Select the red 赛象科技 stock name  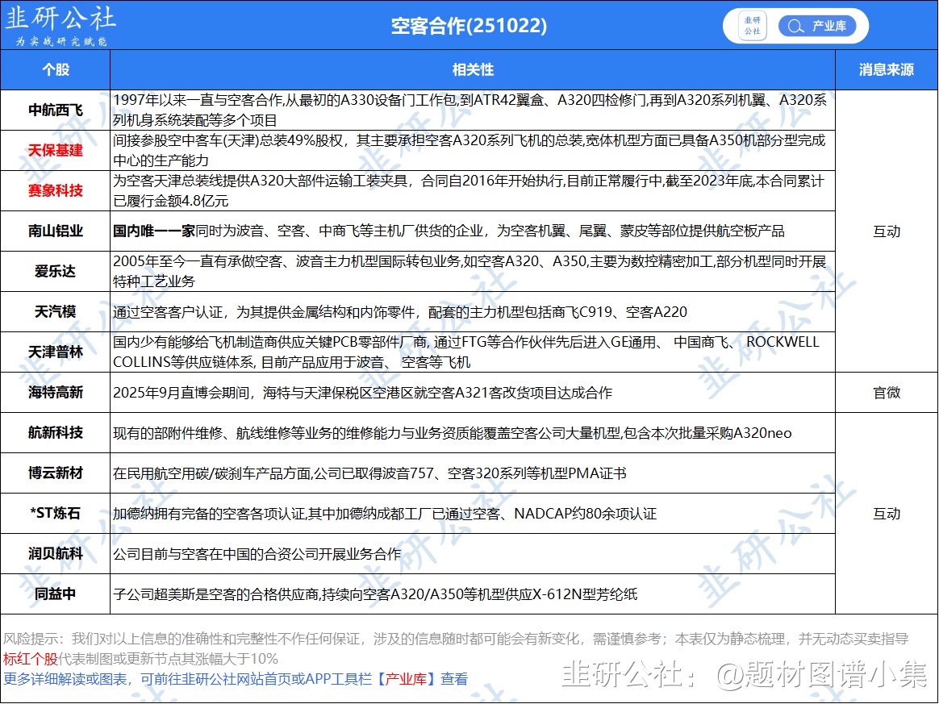[x=55, y=190]
